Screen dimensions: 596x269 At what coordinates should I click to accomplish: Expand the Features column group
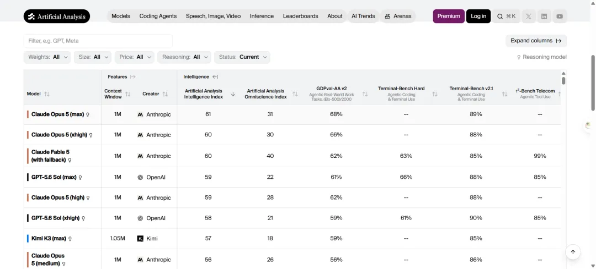tap(132, 76)
